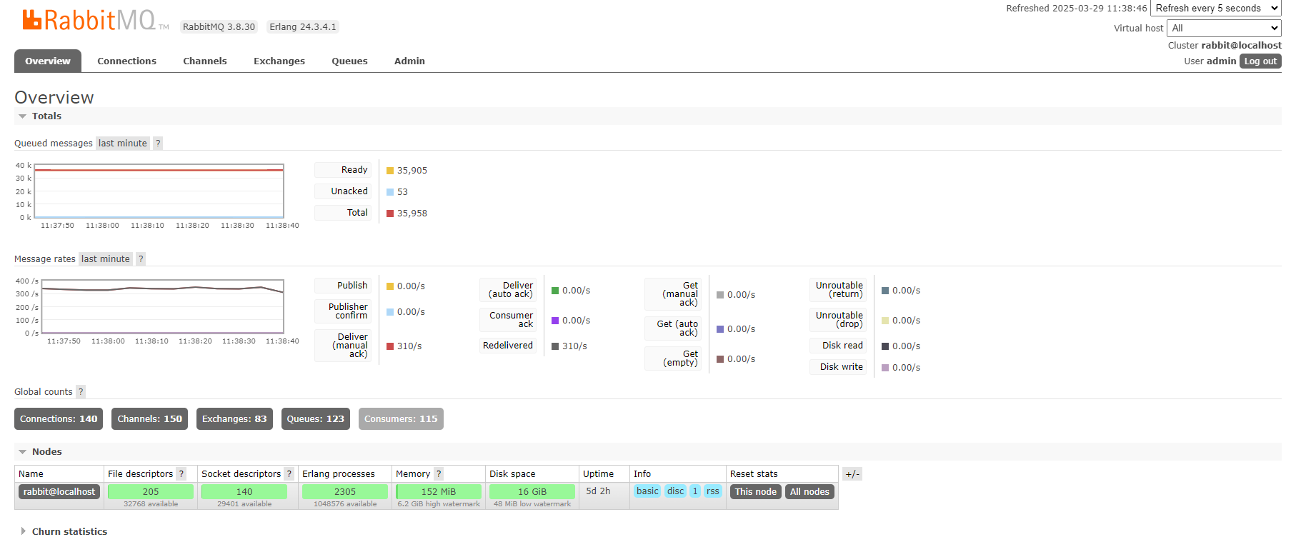Click Consumer ack purple swatch
Image resolution: width=1296 pixels, height=537 pixels.
pyautogui.click(x=555, y=321)
